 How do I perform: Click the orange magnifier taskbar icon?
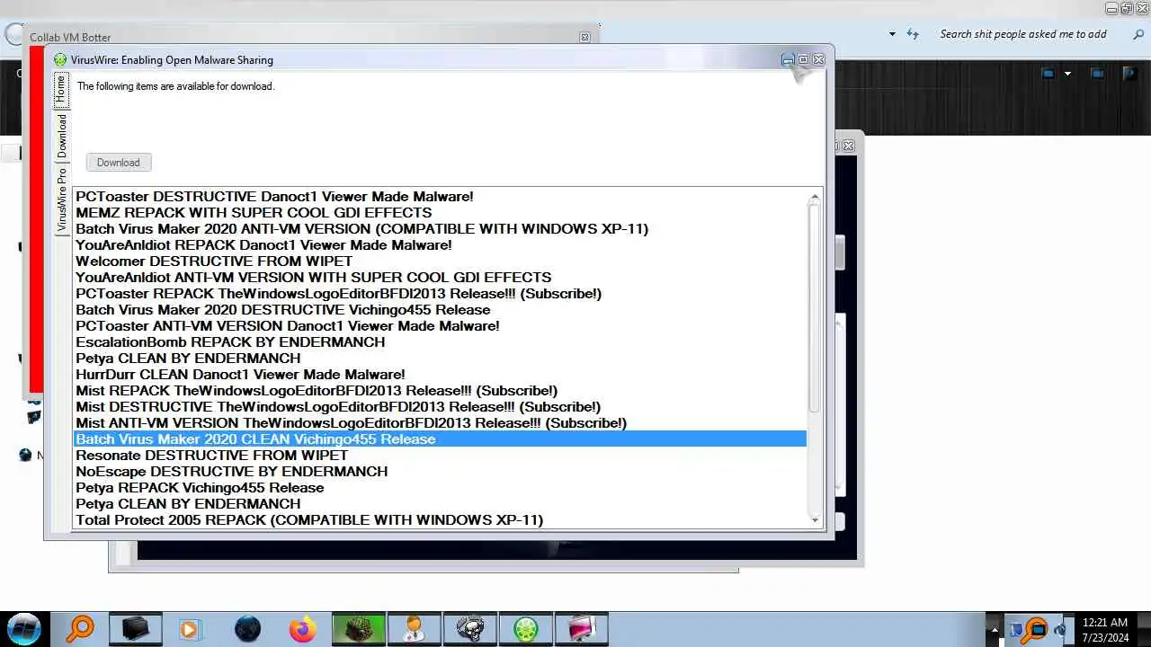tap(81, 628)
